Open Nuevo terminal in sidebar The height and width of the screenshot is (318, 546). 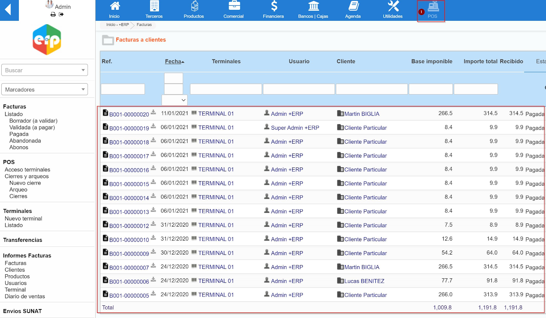coord(23,218)
